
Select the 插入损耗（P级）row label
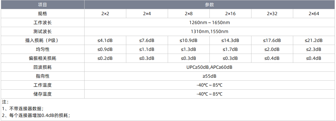[x=43, y=40]
